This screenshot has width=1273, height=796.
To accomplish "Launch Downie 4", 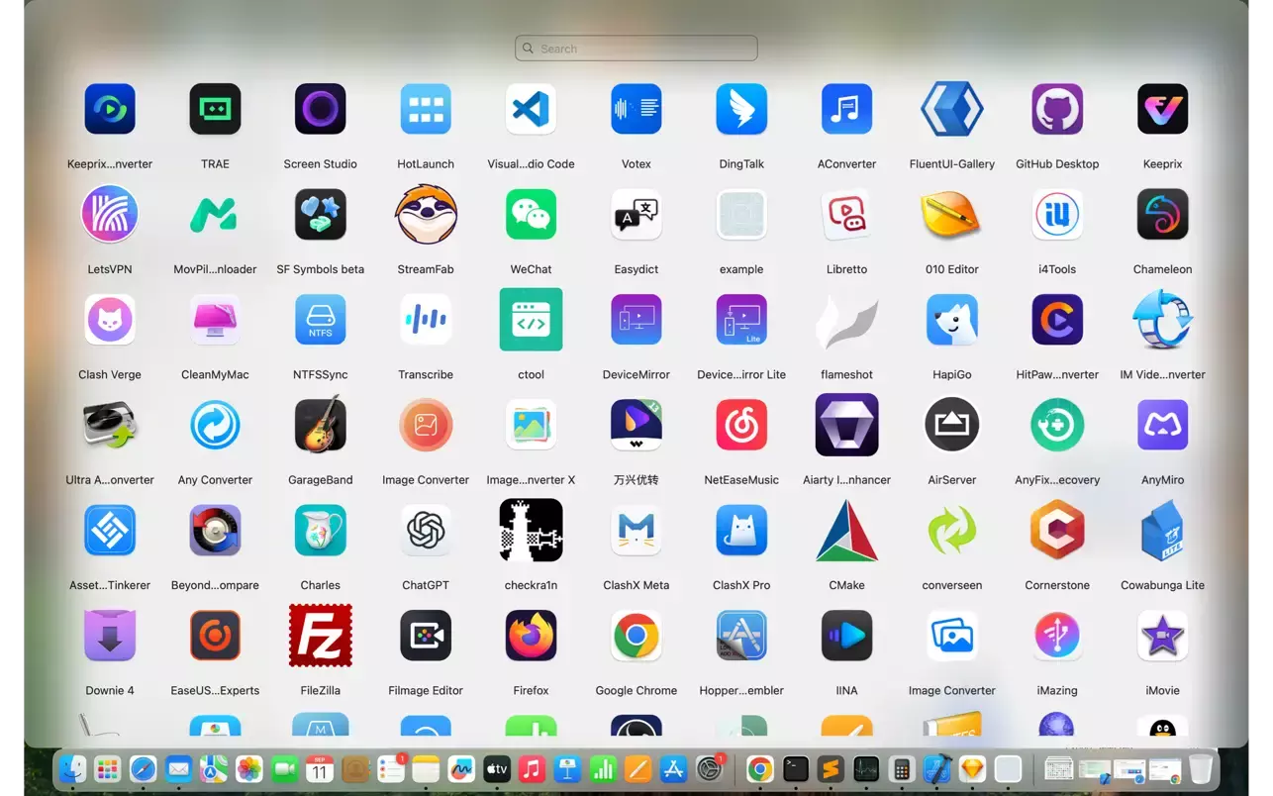I will click(x=110, y=636).
